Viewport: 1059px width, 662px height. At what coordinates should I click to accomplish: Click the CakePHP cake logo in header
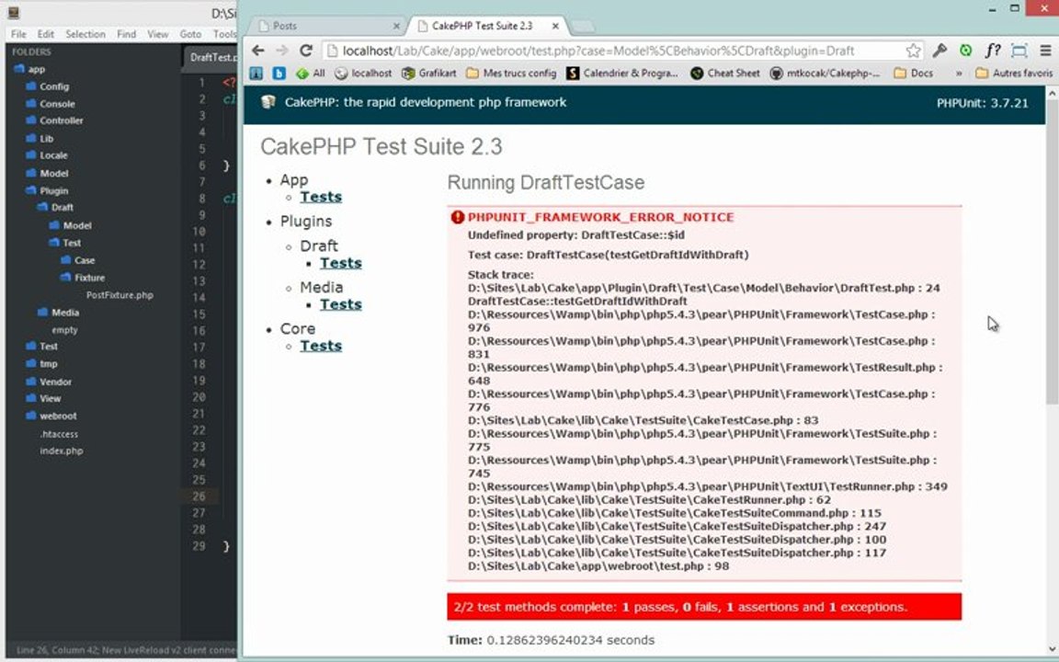click(x=268, y=102)
